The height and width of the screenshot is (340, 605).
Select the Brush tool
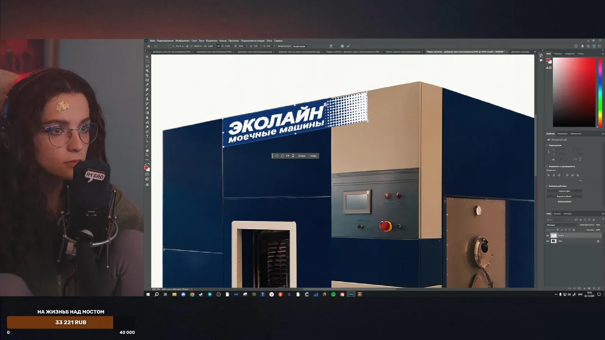tap(147, 94)
